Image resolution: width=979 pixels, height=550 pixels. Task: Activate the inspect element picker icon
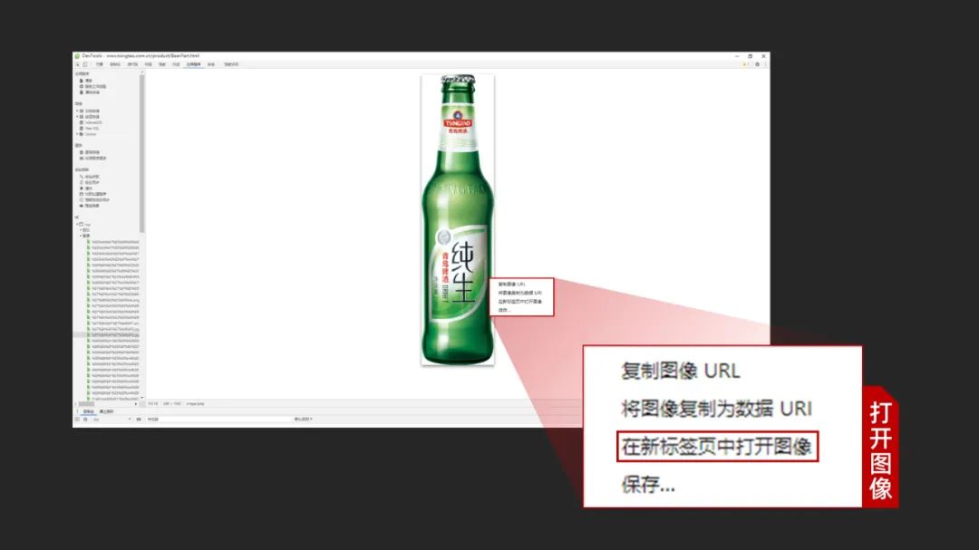click(x=77, y=64)
